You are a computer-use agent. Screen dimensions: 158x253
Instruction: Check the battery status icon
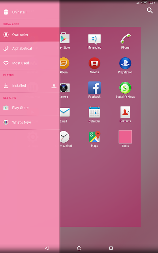(x=144, y=2)
